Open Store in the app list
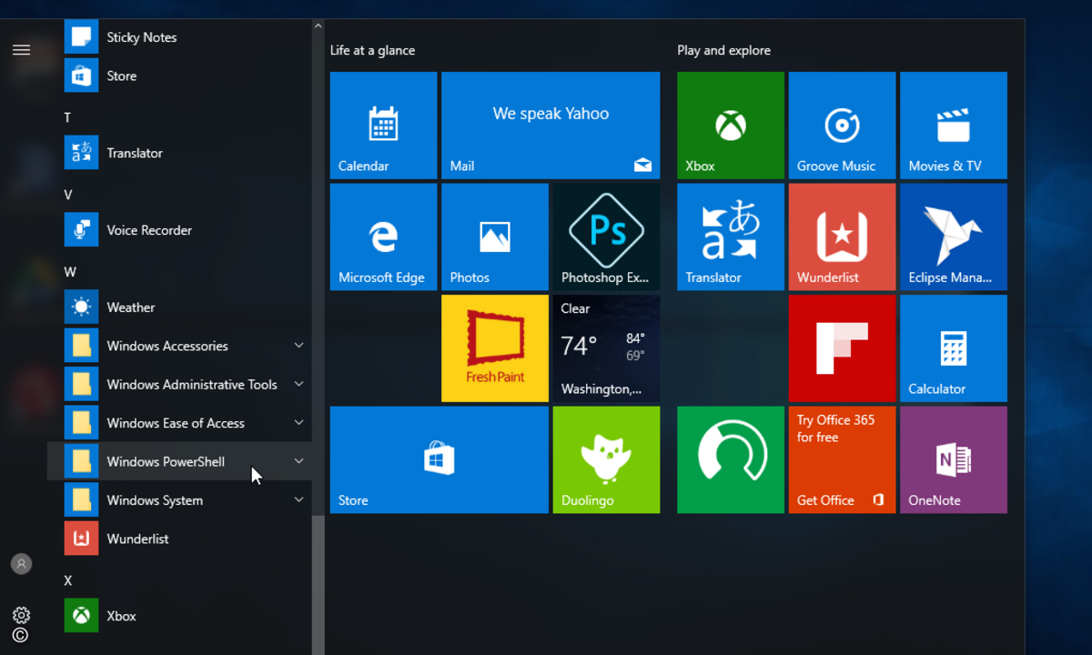The width and height of the screenshot is (1092, 655). tap(179, 76)
